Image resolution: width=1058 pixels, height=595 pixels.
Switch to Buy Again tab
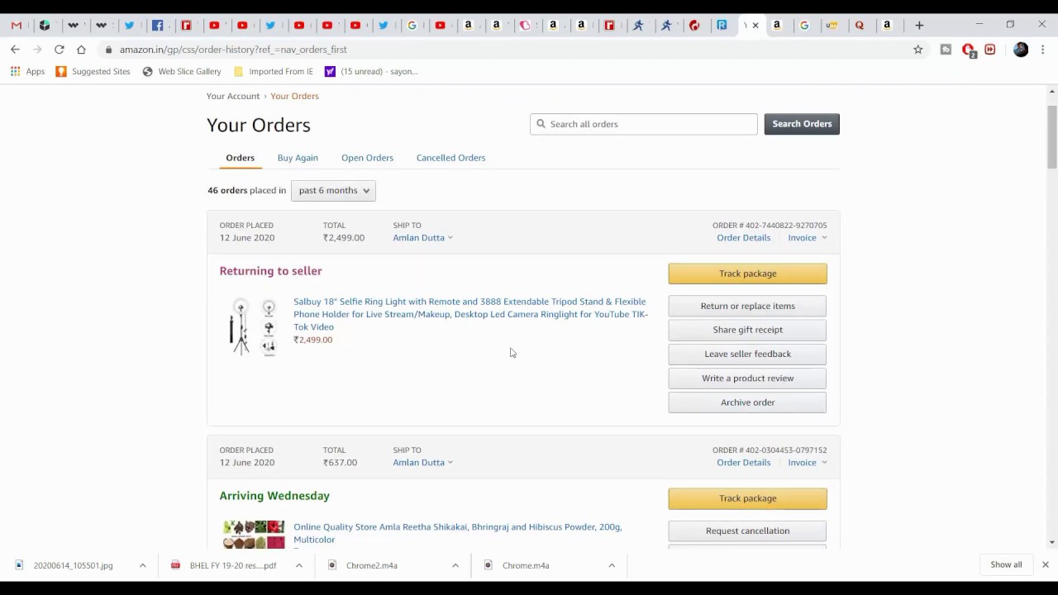298,158
